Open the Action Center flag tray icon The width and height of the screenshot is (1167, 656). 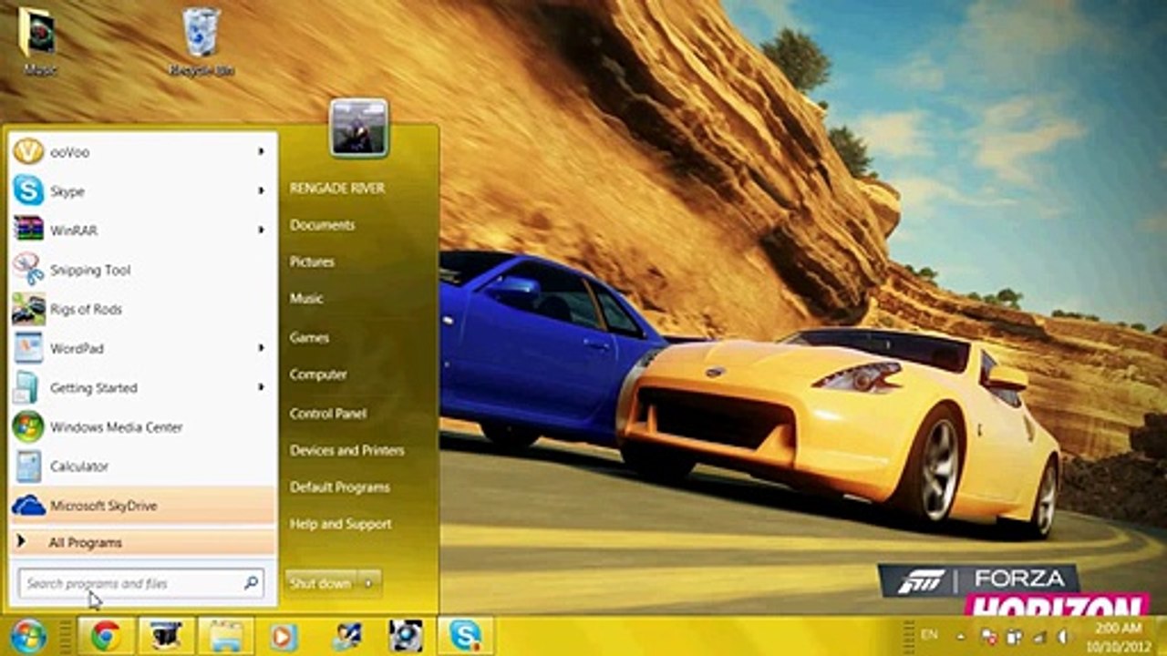[990, 636]
